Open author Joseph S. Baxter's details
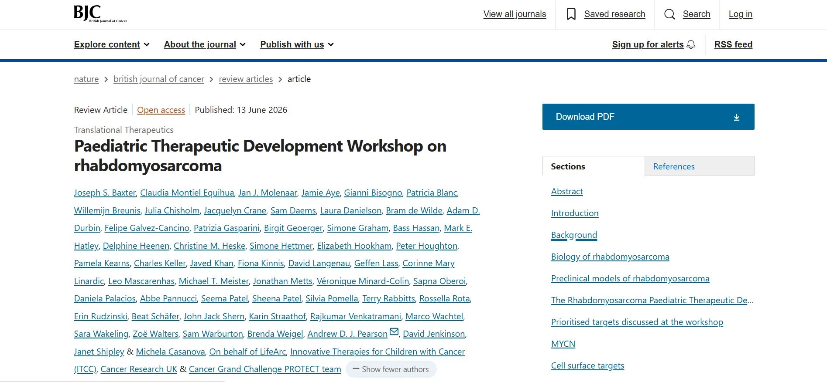The width and height of the screenshot is (827, 382). coord(105,193)
